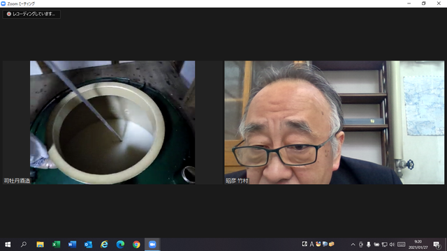This screenshot has width=447, height=251.
Task: Open Outlook from the taskbar
Action: (88, 245)
